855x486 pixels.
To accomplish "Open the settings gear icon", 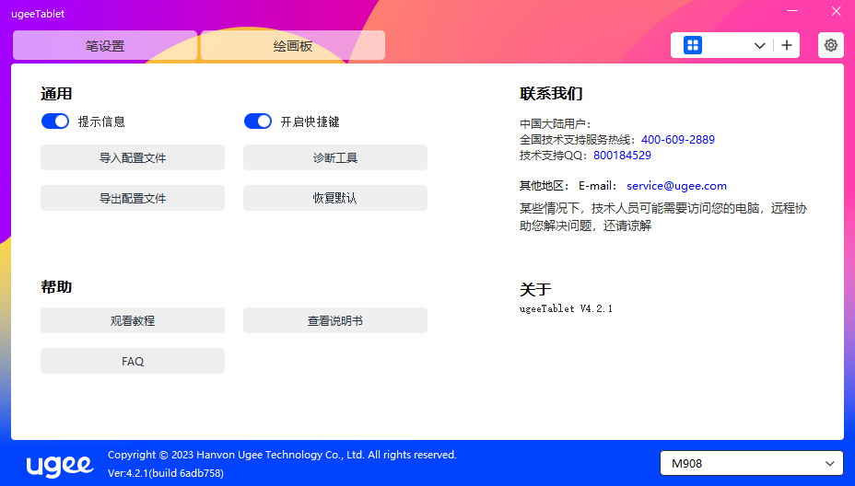I will 830,45.
